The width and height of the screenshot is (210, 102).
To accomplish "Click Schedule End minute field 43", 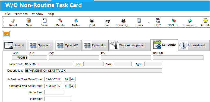I will 73,86.
